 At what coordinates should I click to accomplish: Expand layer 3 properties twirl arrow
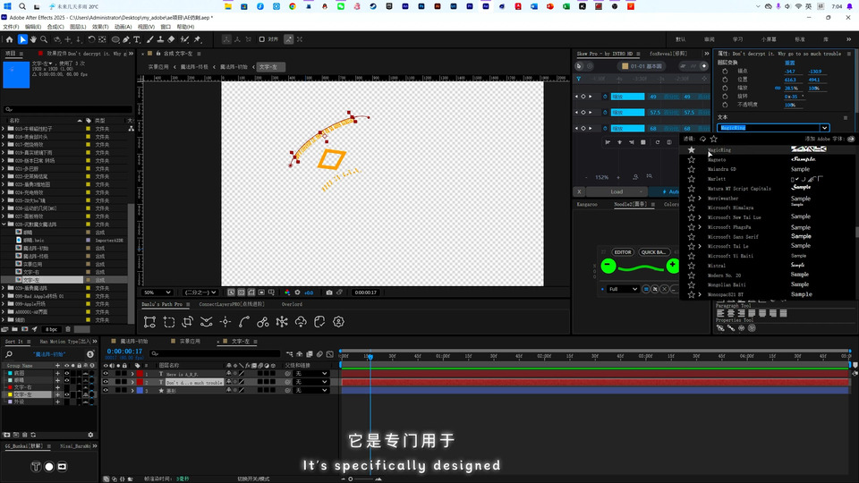(132, 391)
